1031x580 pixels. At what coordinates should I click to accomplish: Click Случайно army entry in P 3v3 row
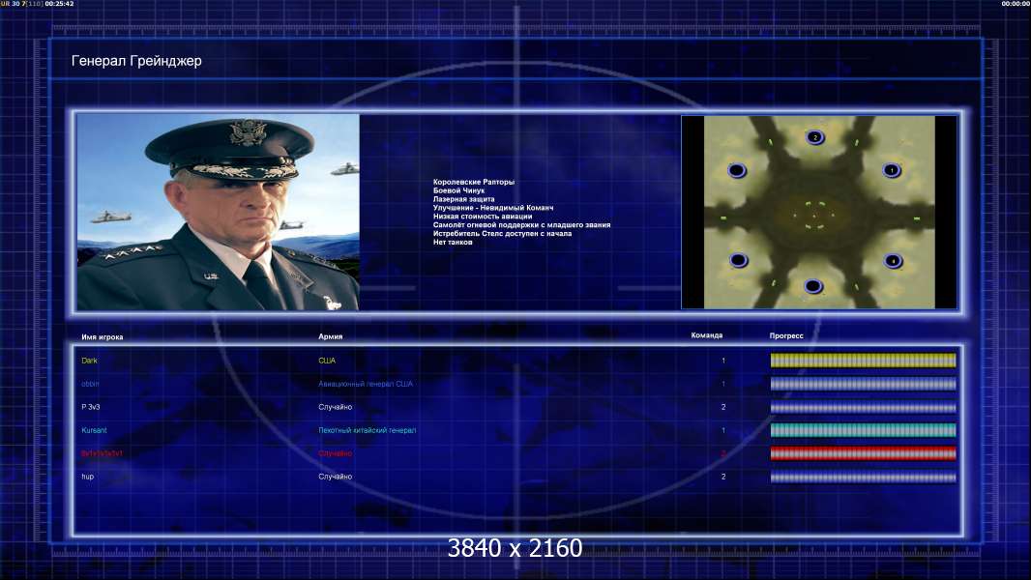click(x=336, y=407)
